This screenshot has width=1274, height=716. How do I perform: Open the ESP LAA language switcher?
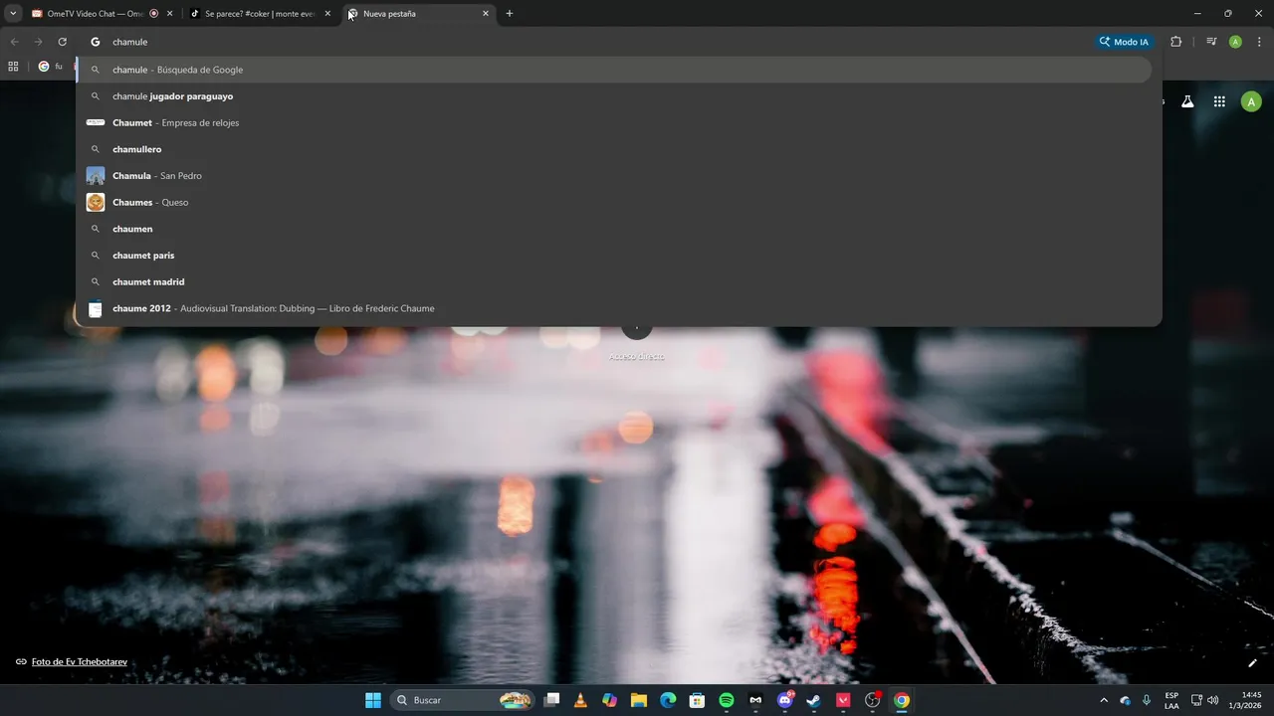(x=1171, y=700)
